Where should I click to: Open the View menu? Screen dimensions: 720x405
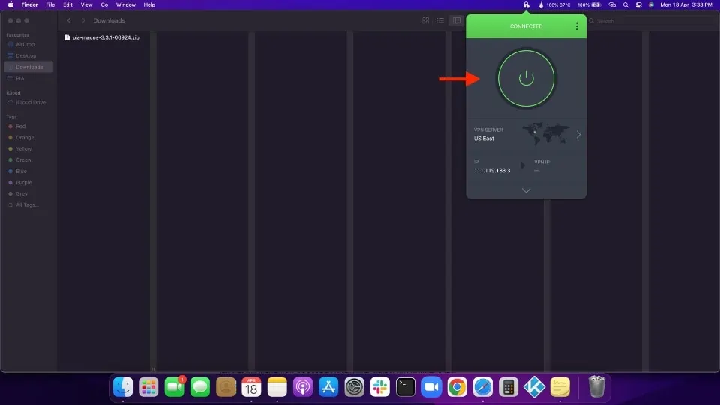86,5
